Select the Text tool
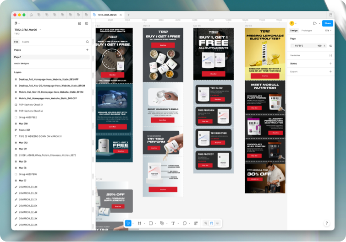Screen dimensions: 346x242 coord(173,223)
